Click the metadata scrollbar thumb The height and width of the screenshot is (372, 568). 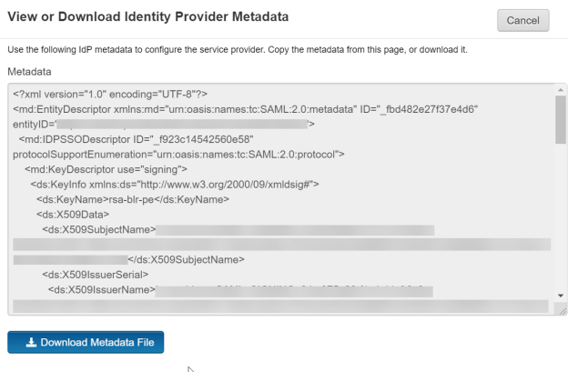click(x=560, y=118)
